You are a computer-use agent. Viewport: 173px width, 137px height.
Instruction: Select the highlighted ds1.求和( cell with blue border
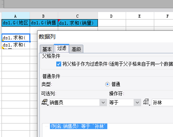pos(16,38)
